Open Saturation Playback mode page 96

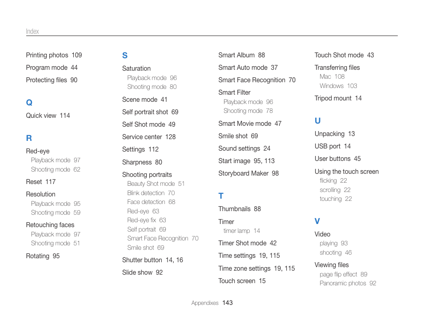pyautogui.click(x=152, y=78)
